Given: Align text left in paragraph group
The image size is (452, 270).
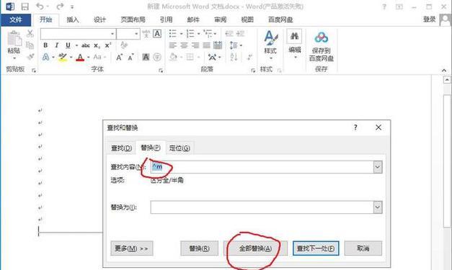Looking at the screenshot, I should point(173,45).
